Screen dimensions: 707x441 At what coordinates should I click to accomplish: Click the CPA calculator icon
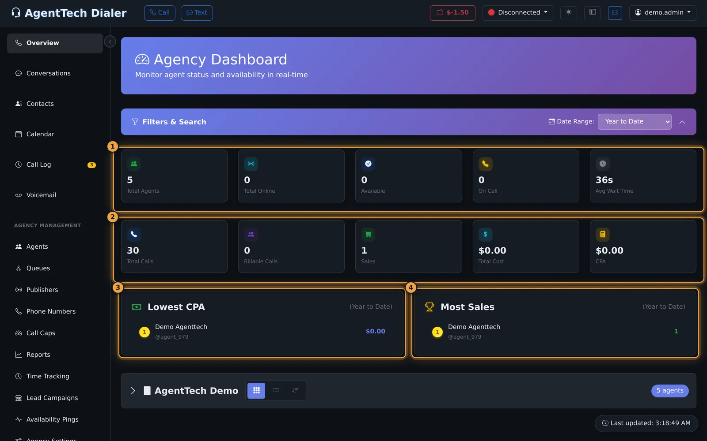coord(603,234)
